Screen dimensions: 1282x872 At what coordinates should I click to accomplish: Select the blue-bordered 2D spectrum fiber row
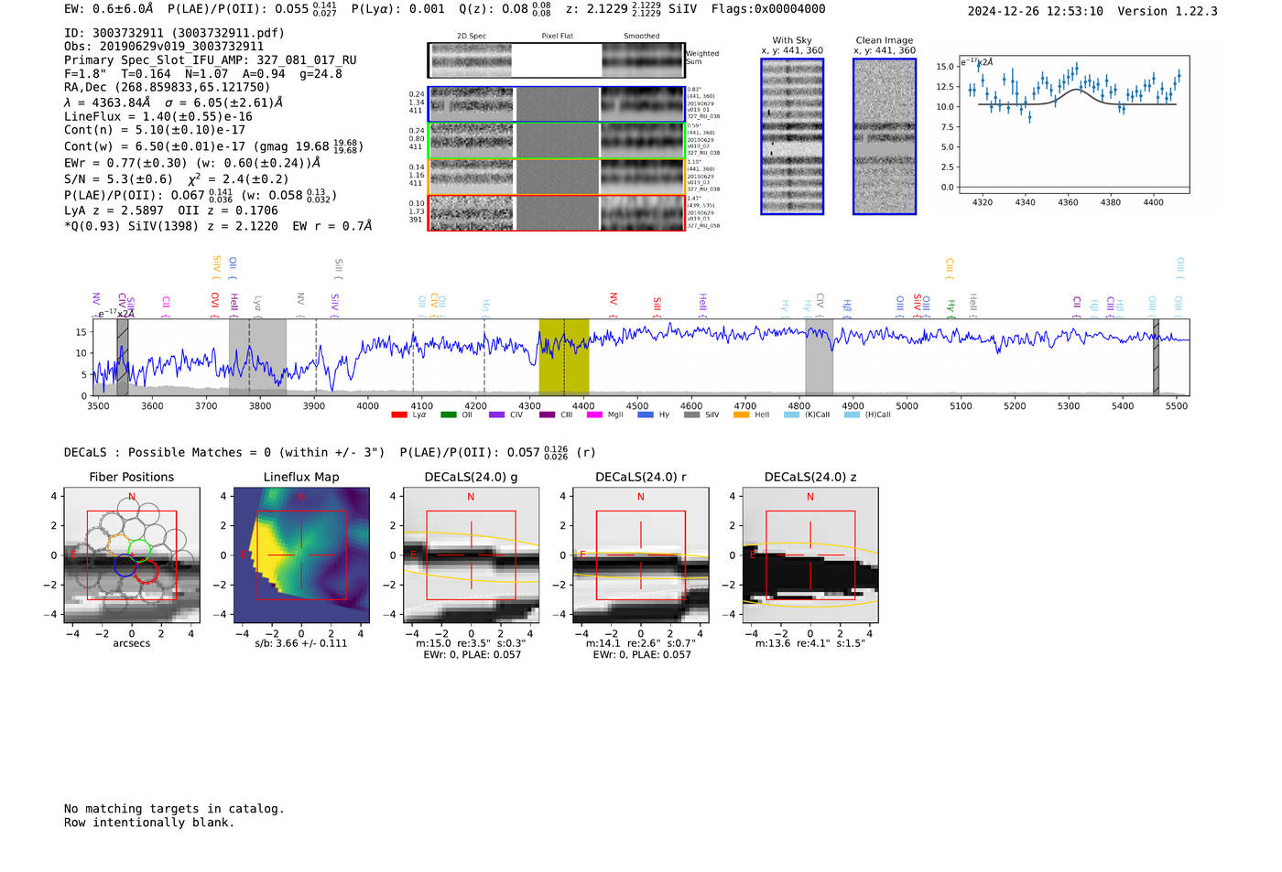[557, 104]
